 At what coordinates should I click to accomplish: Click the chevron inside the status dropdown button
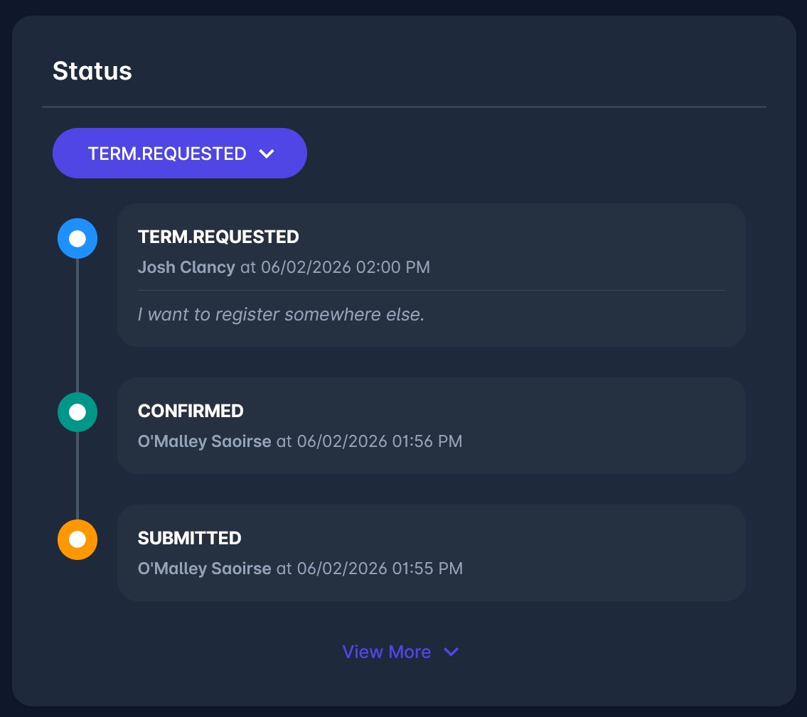[267, 153]
